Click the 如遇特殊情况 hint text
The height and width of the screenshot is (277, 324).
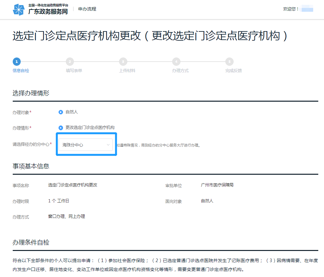coord(158,145)
